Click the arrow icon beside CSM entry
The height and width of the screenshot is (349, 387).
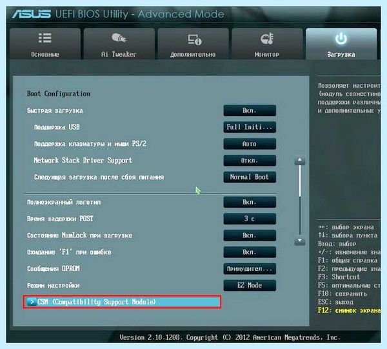coord(32,302)
